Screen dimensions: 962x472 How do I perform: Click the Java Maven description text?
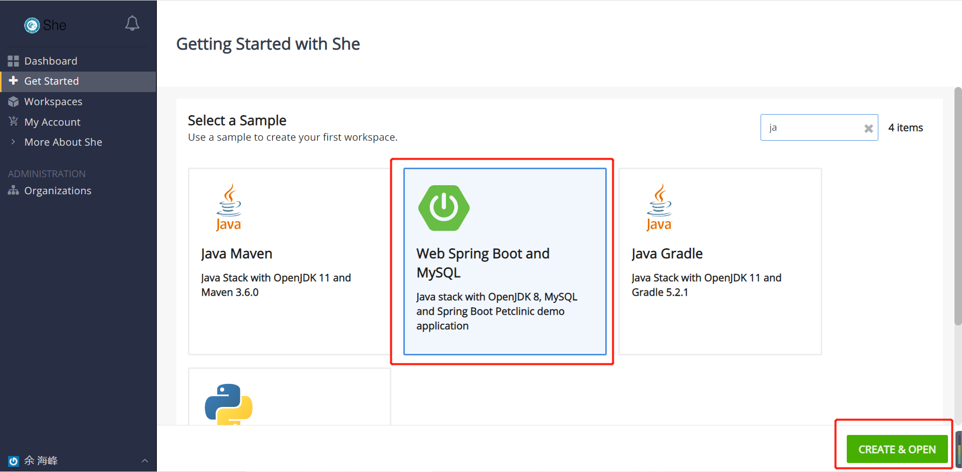pos(276,285)
